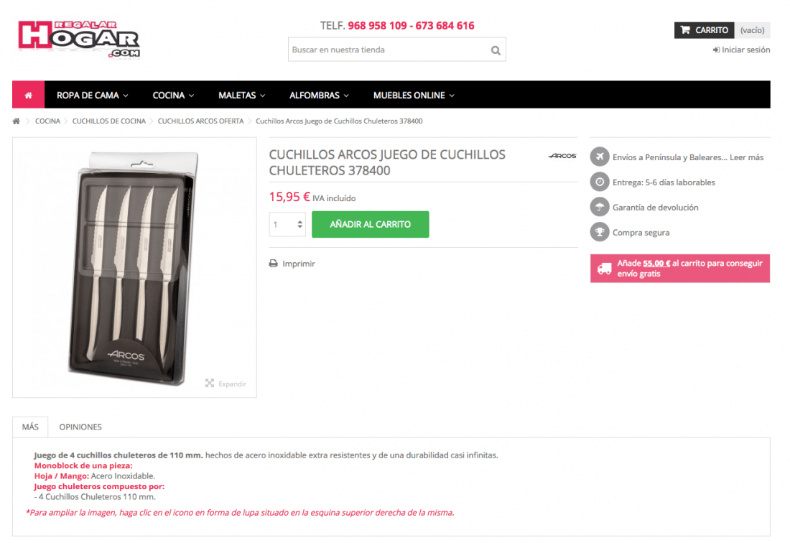
Task: Add product with Añadir al carrito
Action: [371, 224]
